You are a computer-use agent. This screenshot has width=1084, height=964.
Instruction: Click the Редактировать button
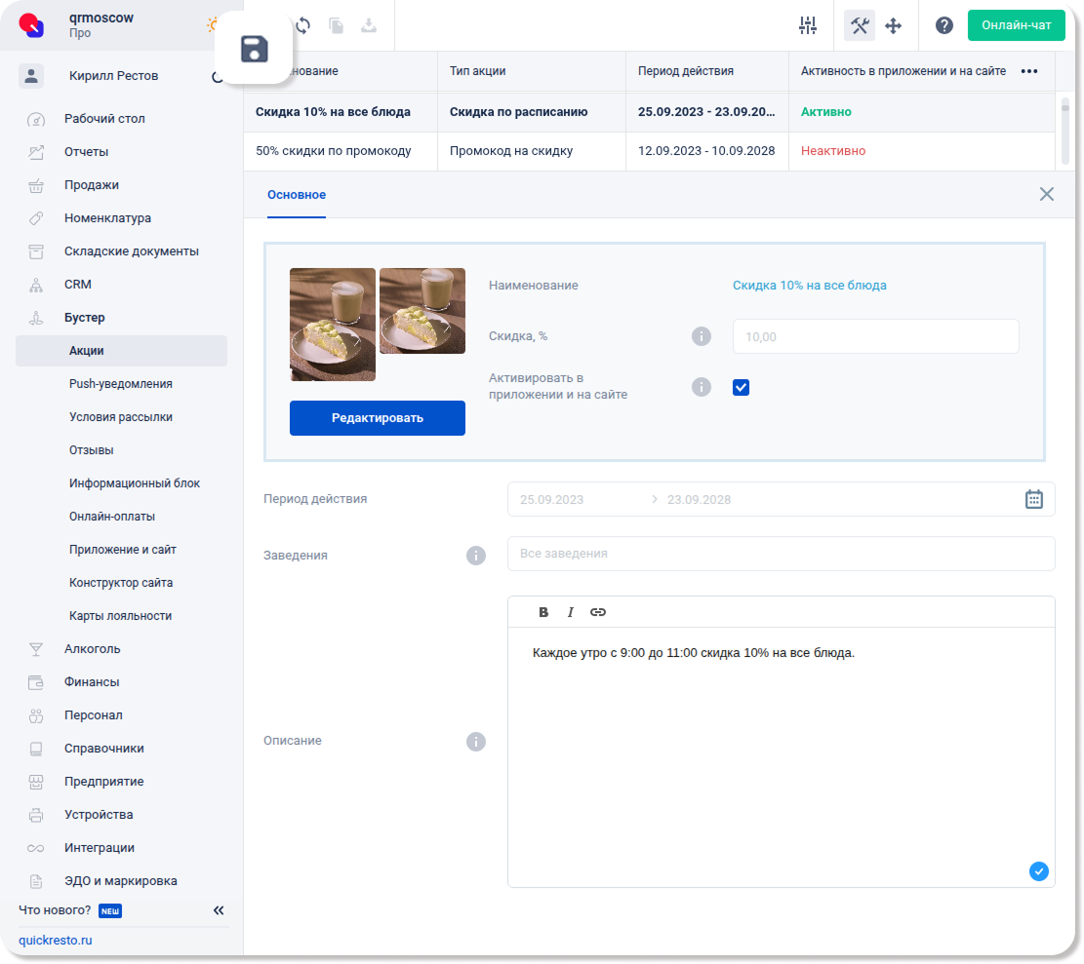click(x=377, y=418)
